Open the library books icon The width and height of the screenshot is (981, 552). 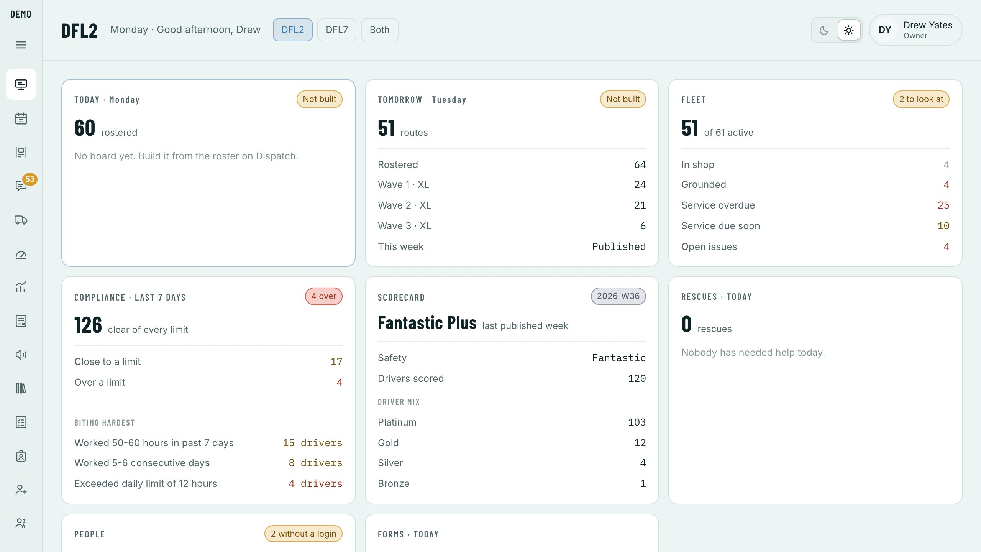[21, 388]
